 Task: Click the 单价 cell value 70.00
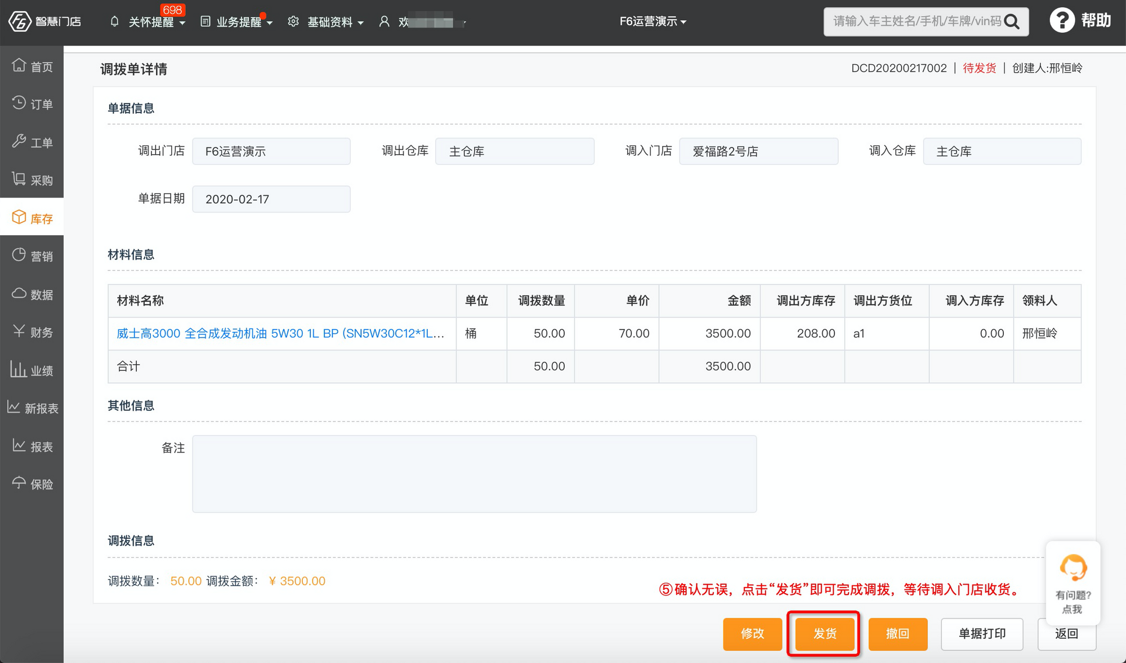(x=634, y=333)
